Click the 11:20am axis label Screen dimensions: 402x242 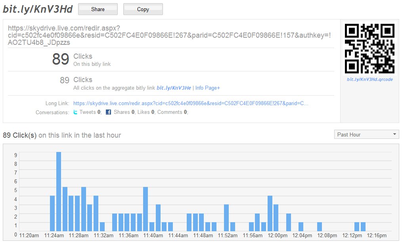pos(29,235)
